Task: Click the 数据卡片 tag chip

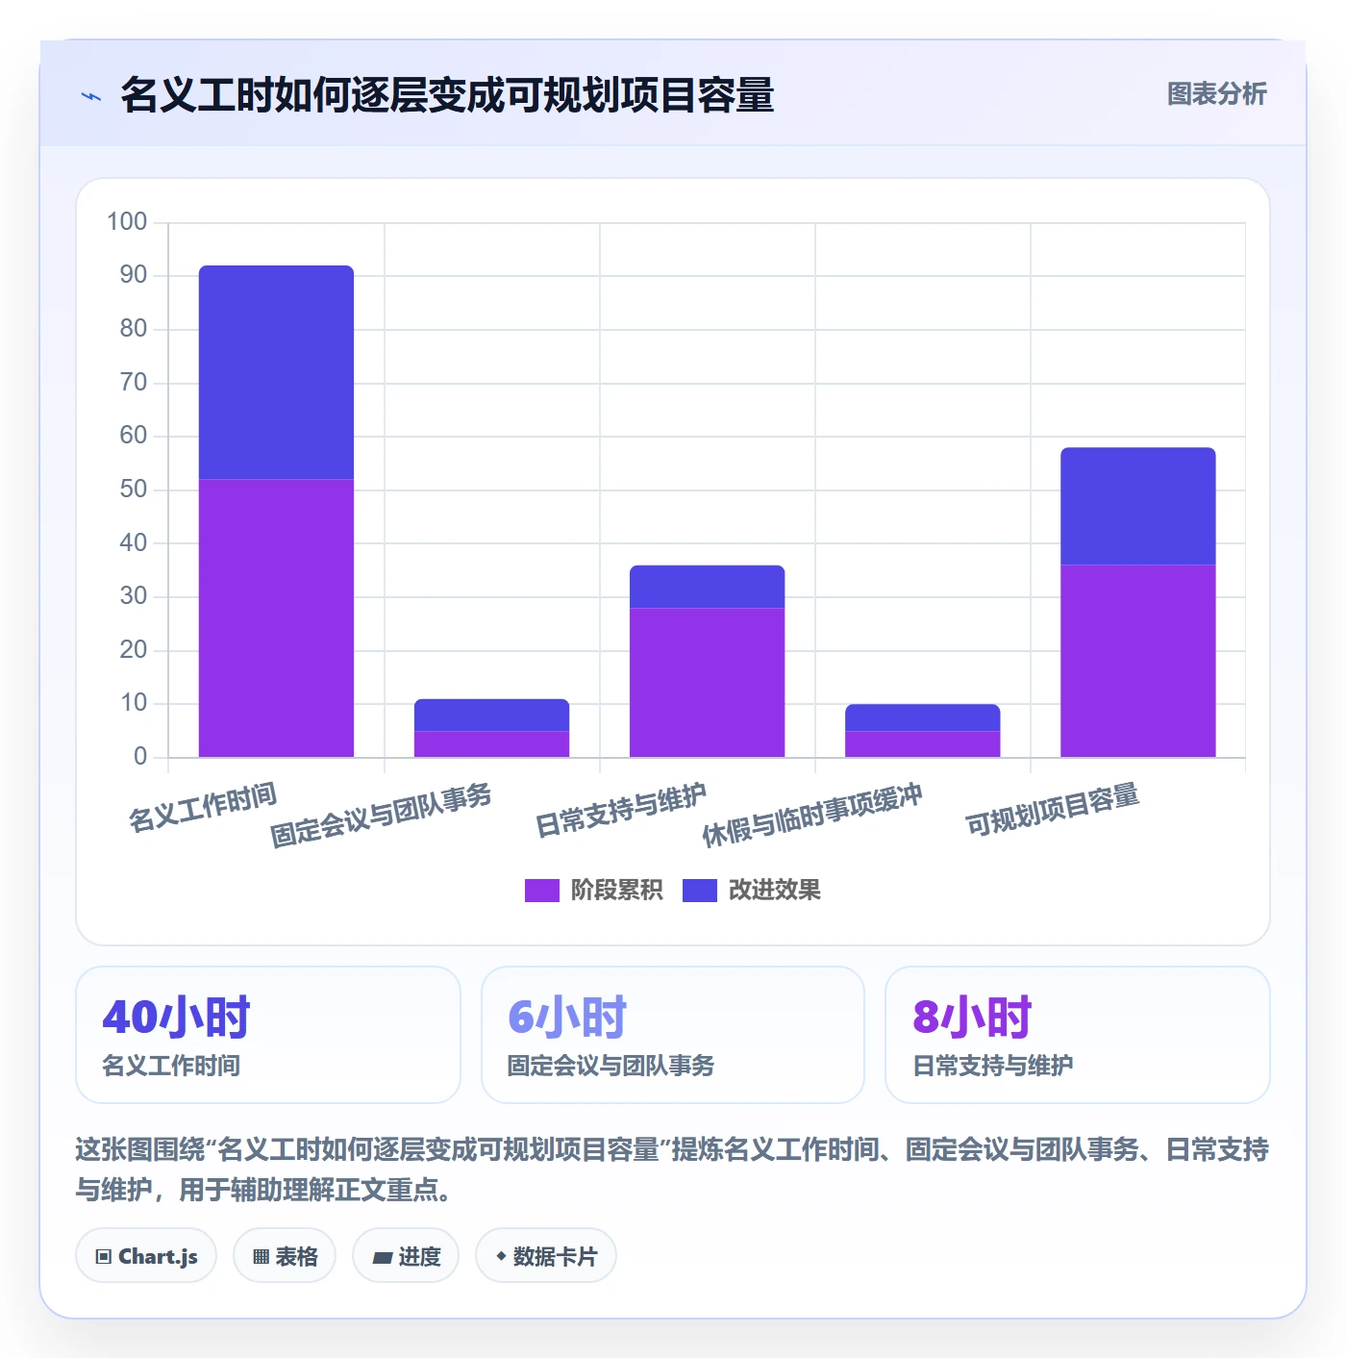Action: click(546, 1256)
